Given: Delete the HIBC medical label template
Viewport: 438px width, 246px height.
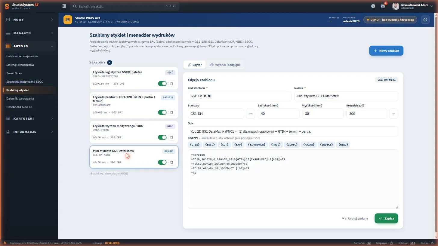Looking at the screenshot, I should click(171, 137).
